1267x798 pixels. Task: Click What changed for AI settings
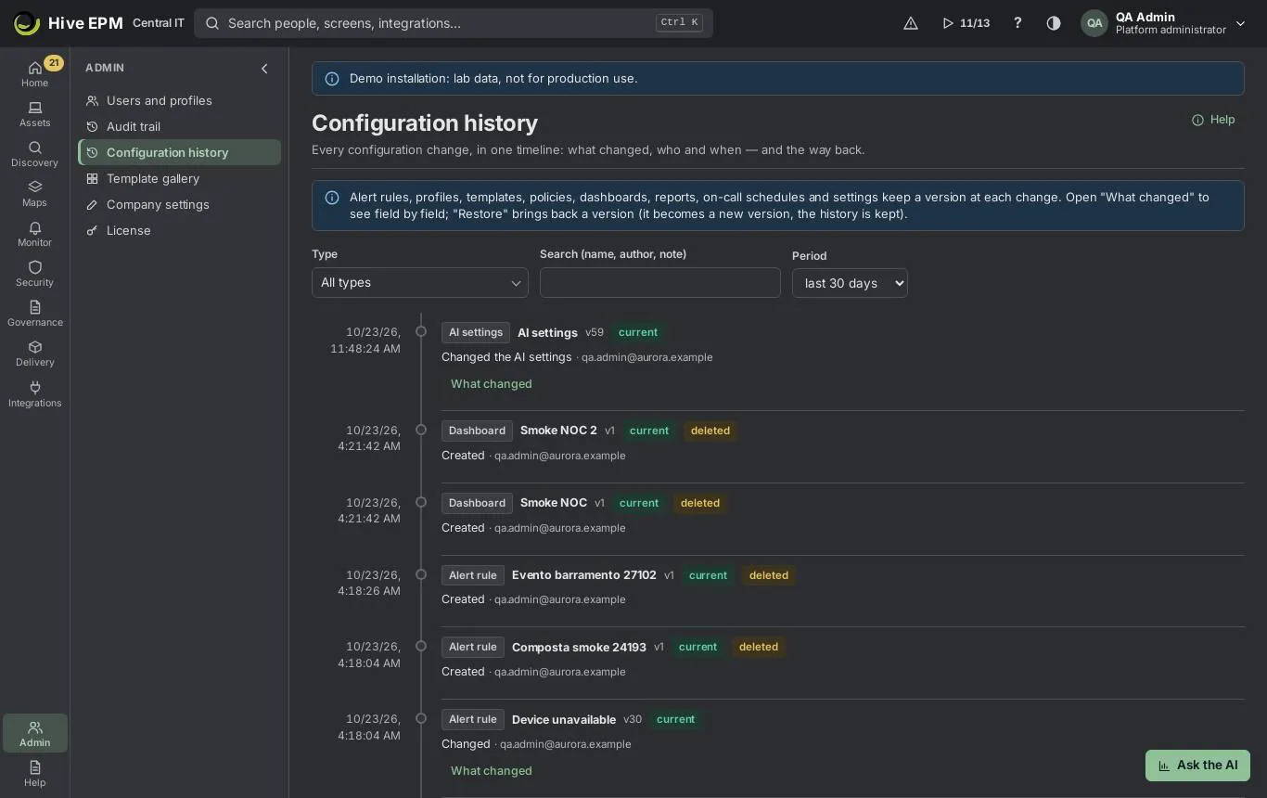point(491,384)
